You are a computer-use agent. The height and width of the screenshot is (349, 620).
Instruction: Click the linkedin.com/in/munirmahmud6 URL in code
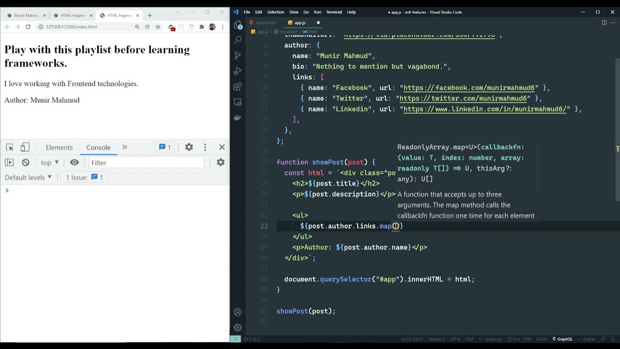pos(485,109)
